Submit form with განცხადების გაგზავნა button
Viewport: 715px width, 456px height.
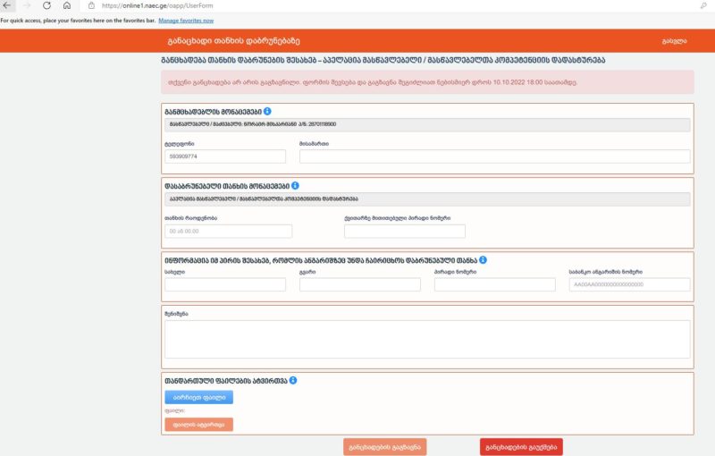(384, 446)
